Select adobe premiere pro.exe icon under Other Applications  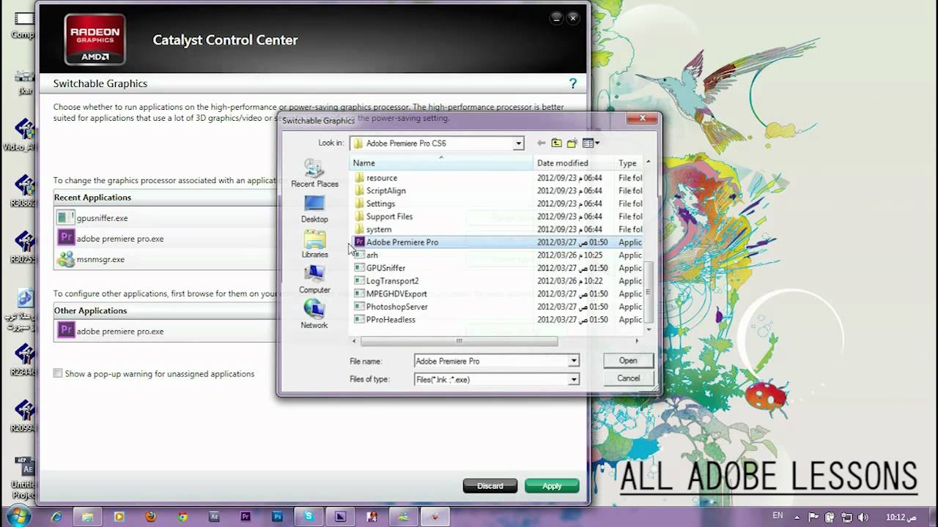click(66, 331)
